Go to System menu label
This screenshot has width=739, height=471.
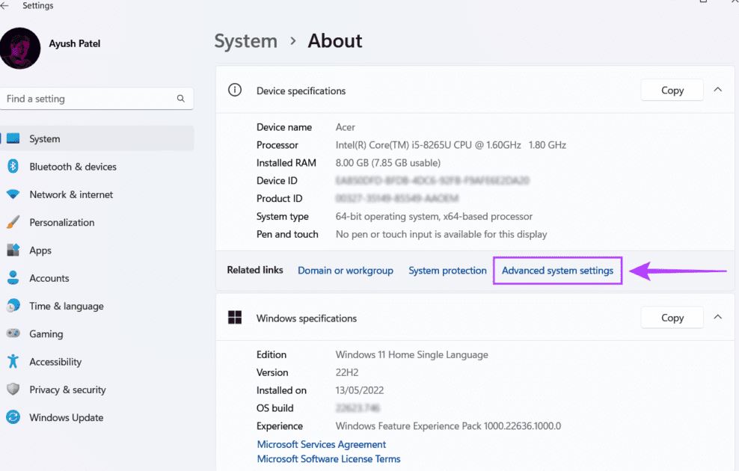[45, 139]
